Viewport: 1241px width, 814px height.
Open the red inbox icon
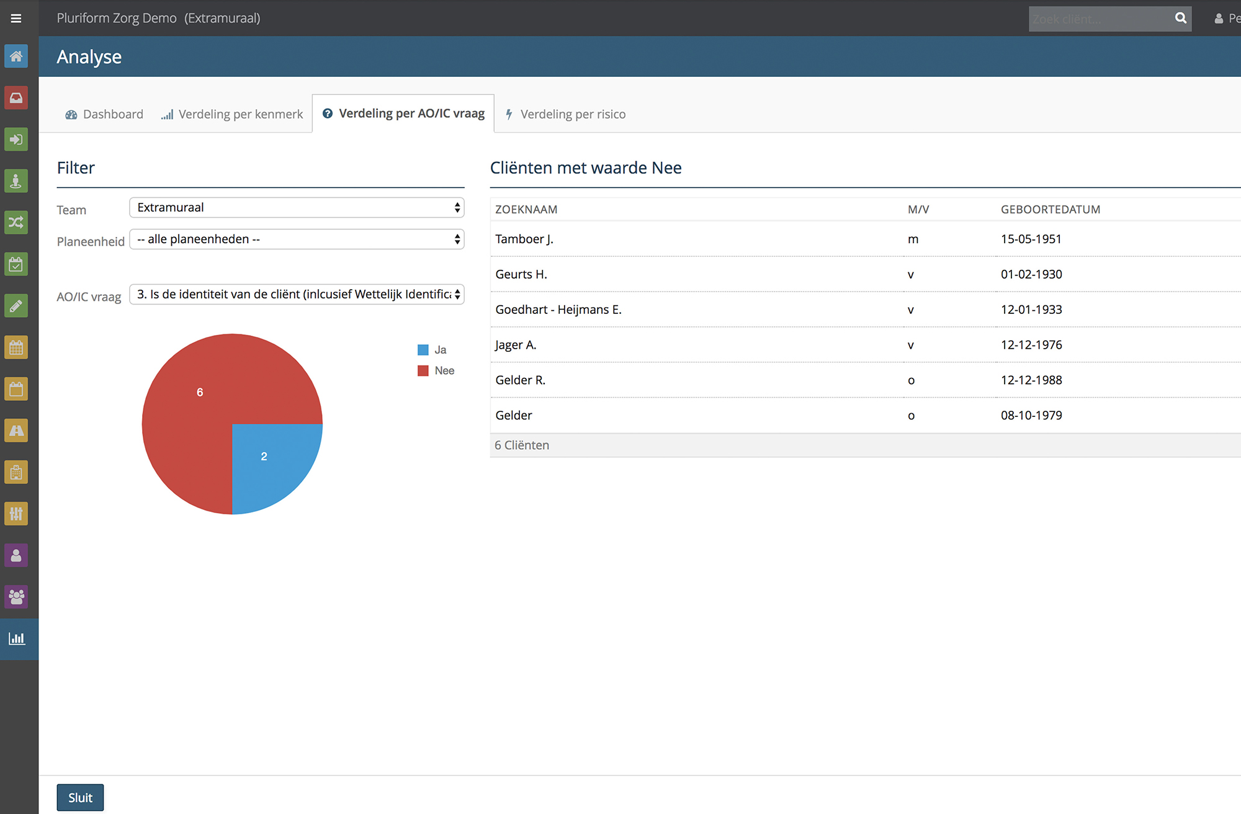point(16,98)
